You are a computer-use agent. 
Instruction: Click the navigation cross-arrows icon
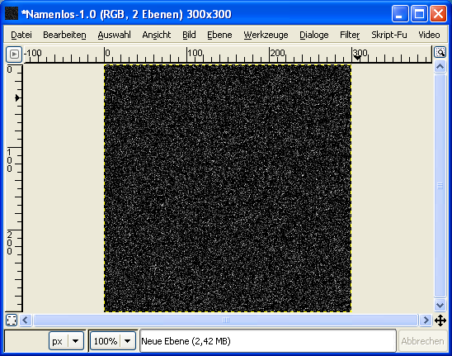tap(440, 320)
